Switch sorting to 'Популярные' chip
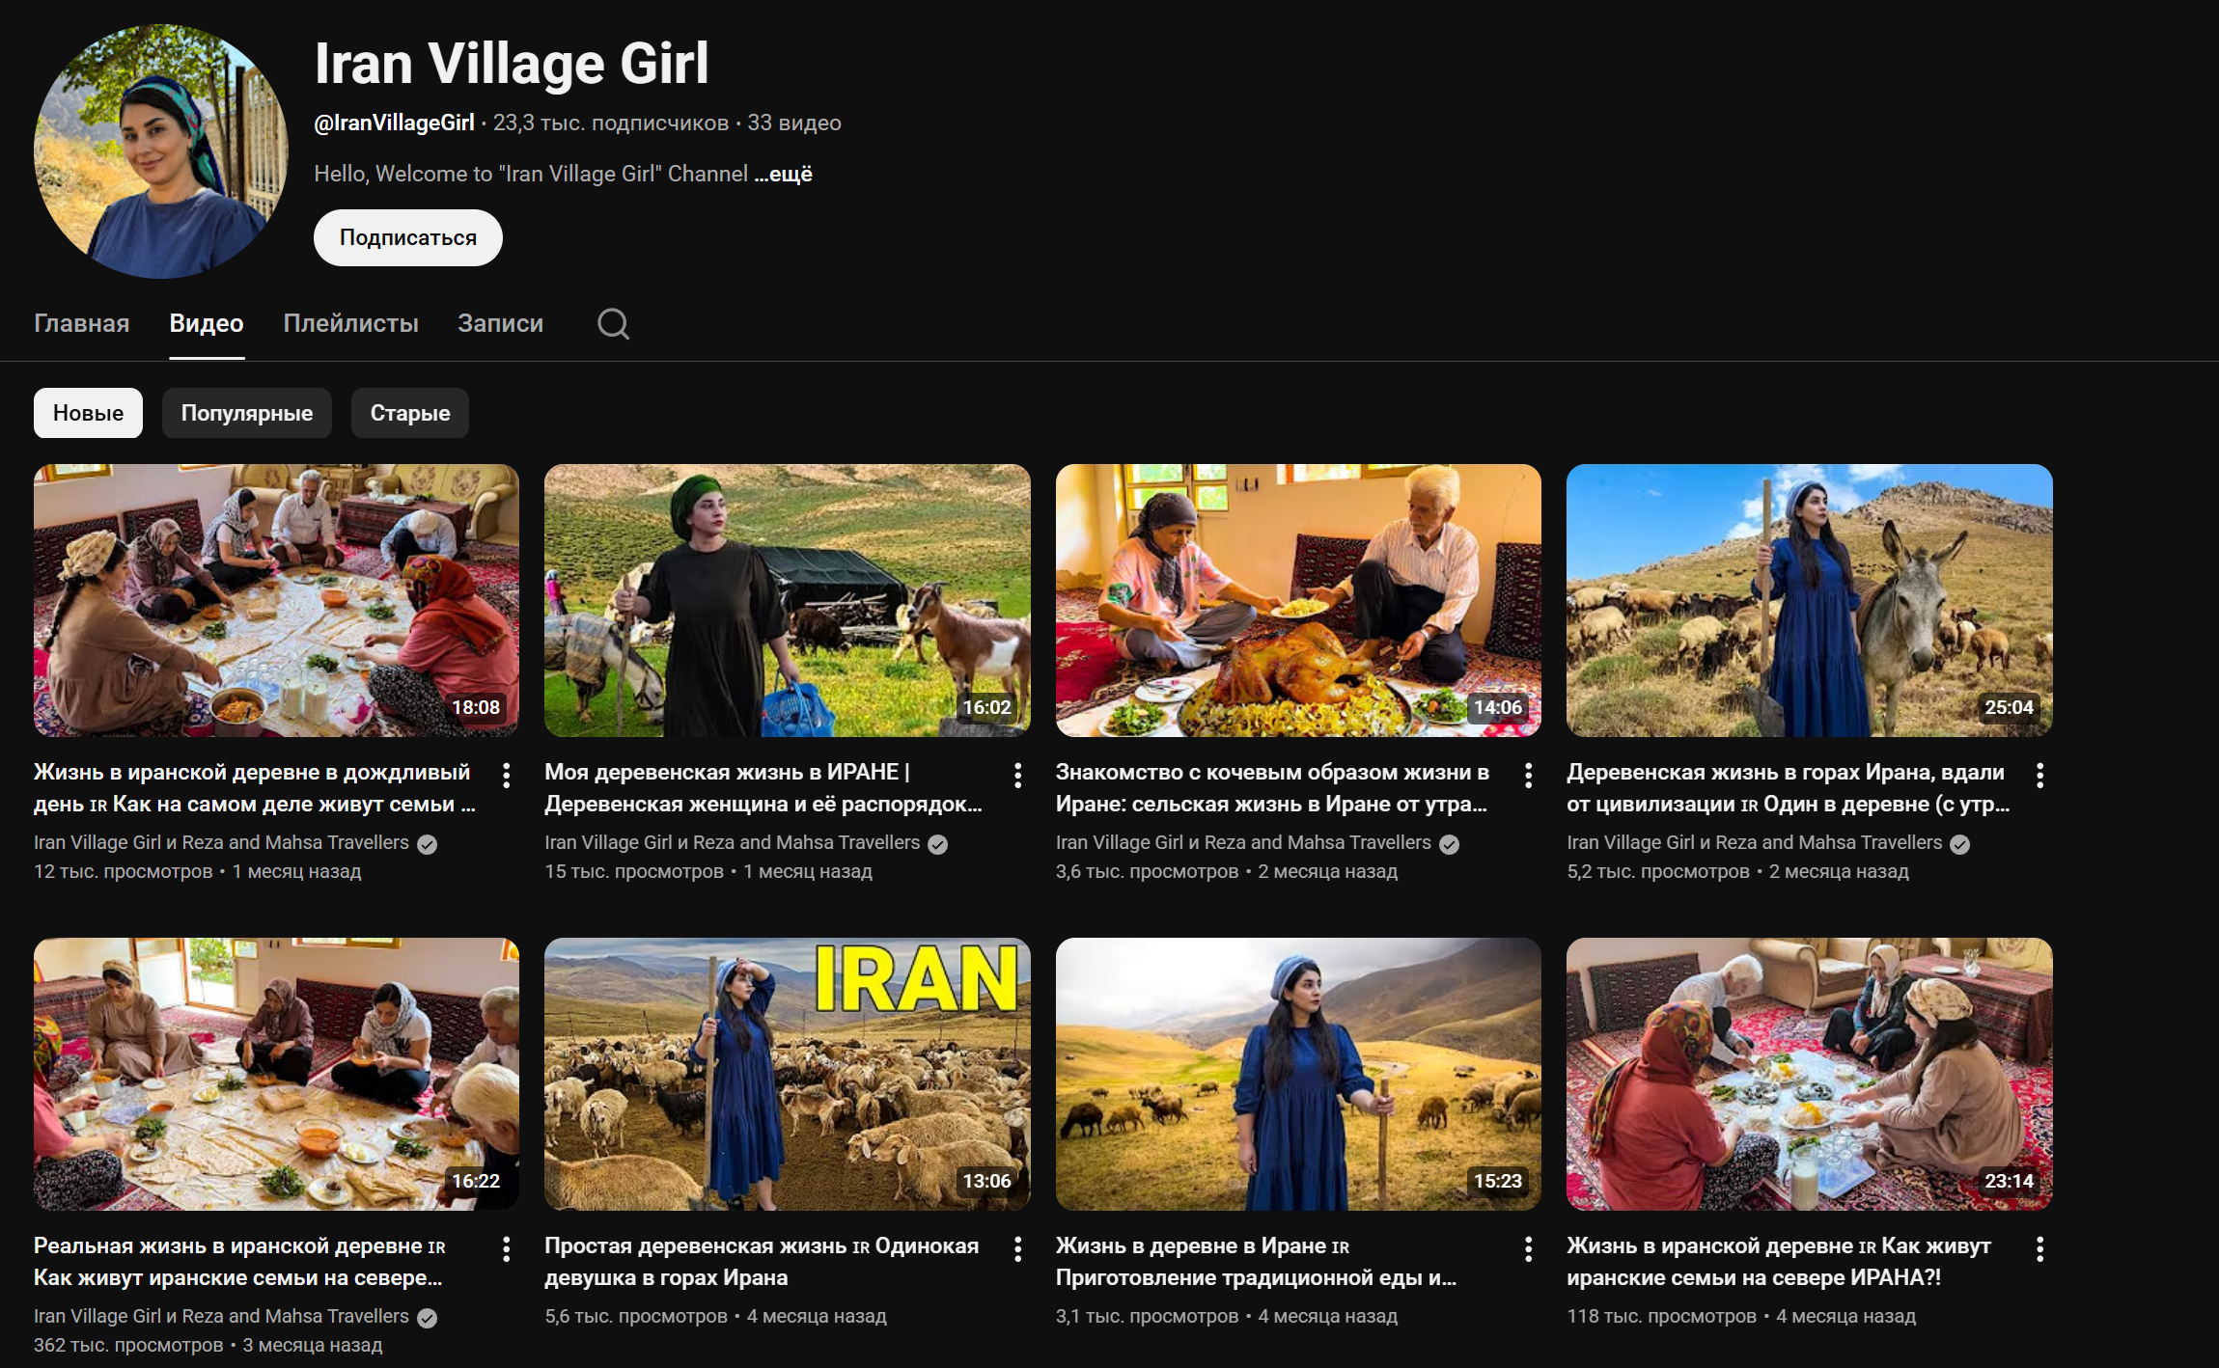2219x1368 pixels. point(246,413)
